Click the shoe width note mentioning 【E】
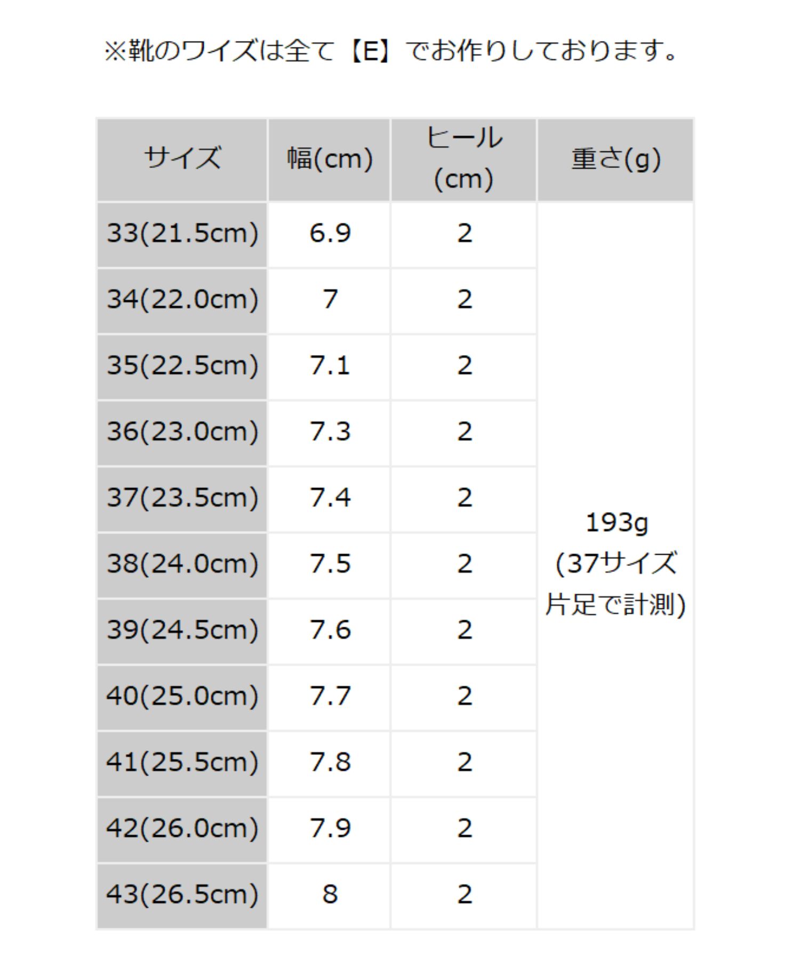 (391, 52)
